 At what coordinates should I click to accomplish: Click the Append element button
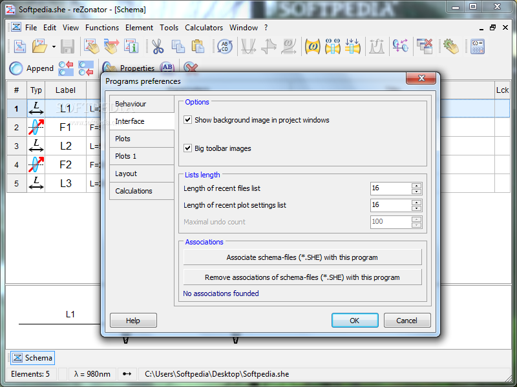tap(31, 68)
